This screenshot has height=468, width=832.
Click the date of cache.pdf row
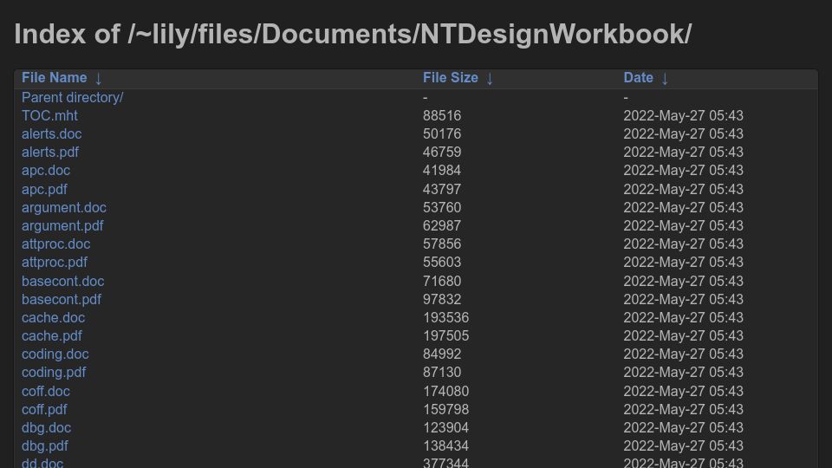684,336
